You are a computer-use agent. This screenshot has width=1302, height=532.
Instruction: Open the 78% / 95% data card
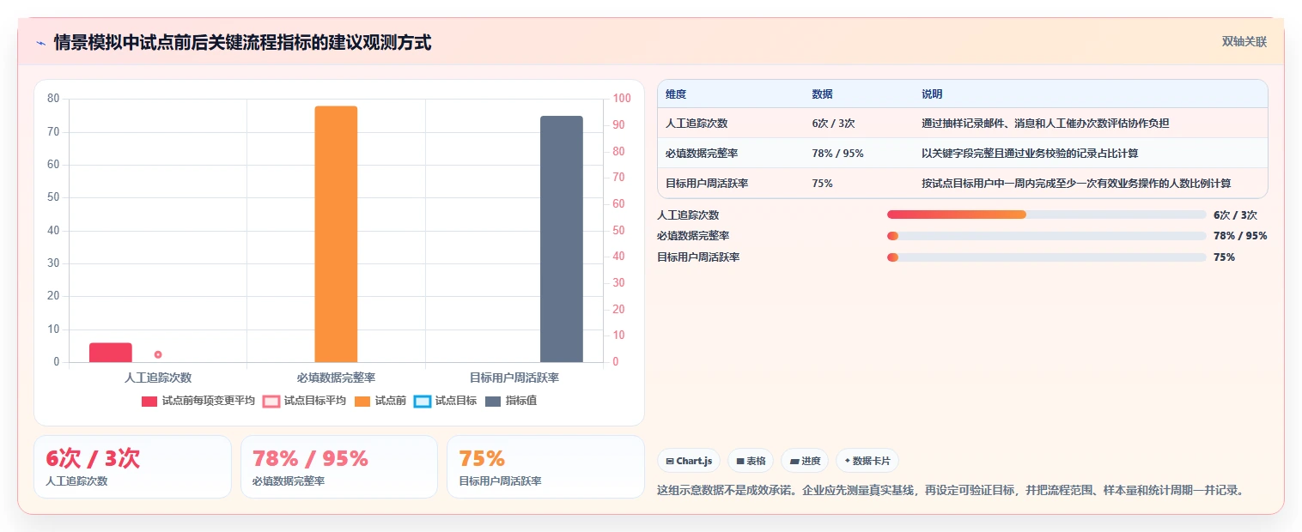click(x=339, y=467)
